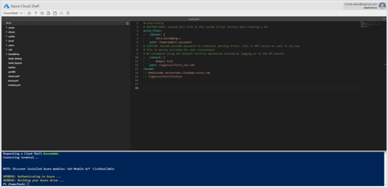The width and height of the screenshot is (388, 188).
Task: Click the PS /home/henk> terminal prompt
Action: 15,184
